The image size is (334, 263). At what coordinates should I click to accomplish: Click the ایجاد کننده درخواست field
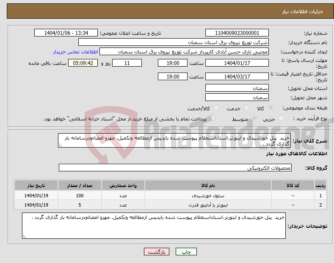tap(184, 52)
